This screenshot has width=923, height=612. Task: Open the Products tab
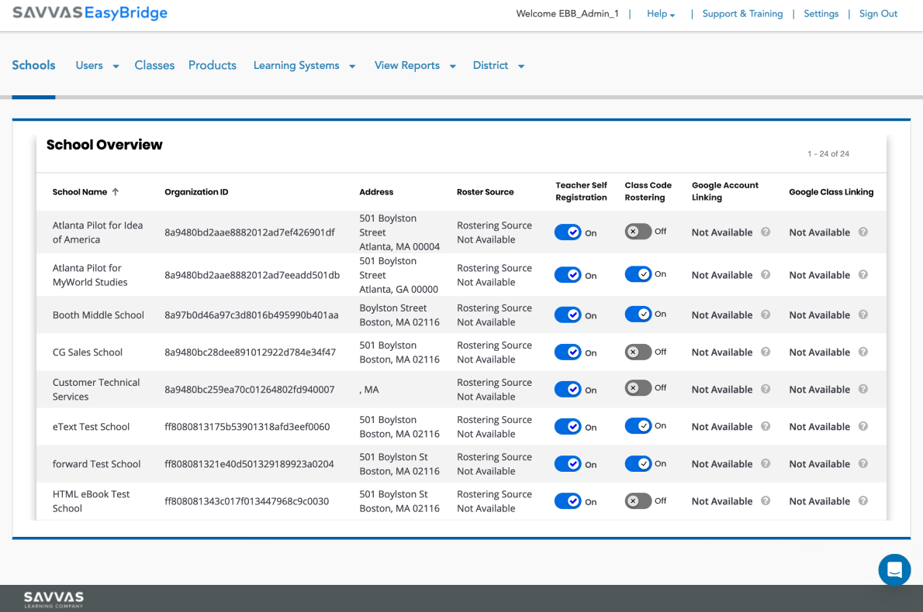(213, 65)
